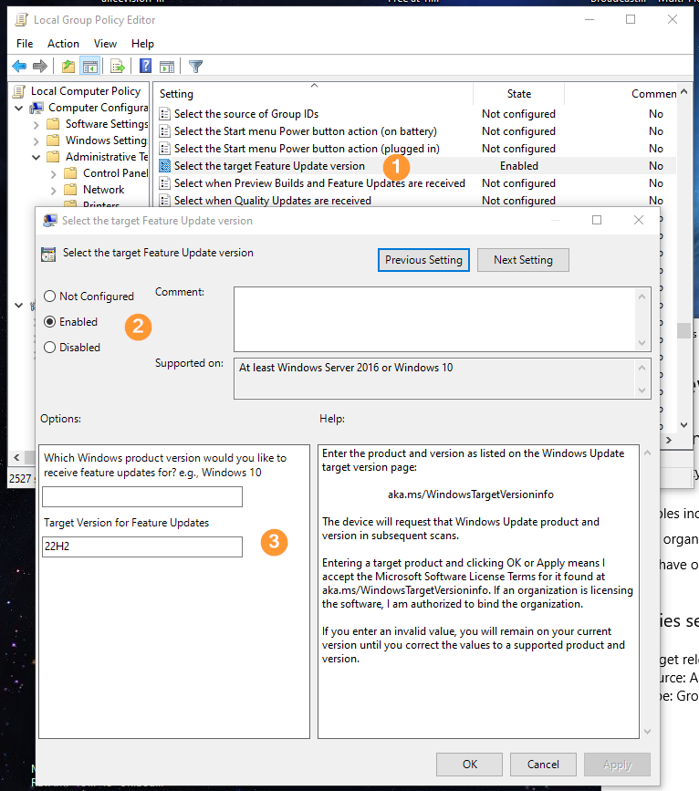Click the OK button
The width and height of the screenshot is (699, 791).
click(469, 765)
